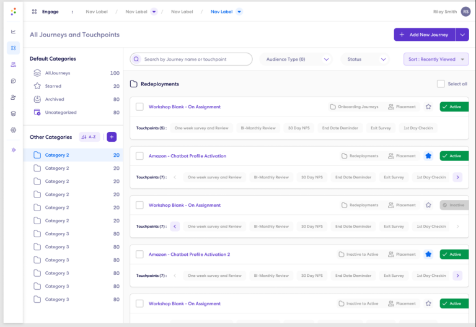Image resolution: width=476 pixels, height=327 pixels.
Task: Click Onboarding Journeys tag on first journey
Action: pyautogui.click(x=355, y=107)
